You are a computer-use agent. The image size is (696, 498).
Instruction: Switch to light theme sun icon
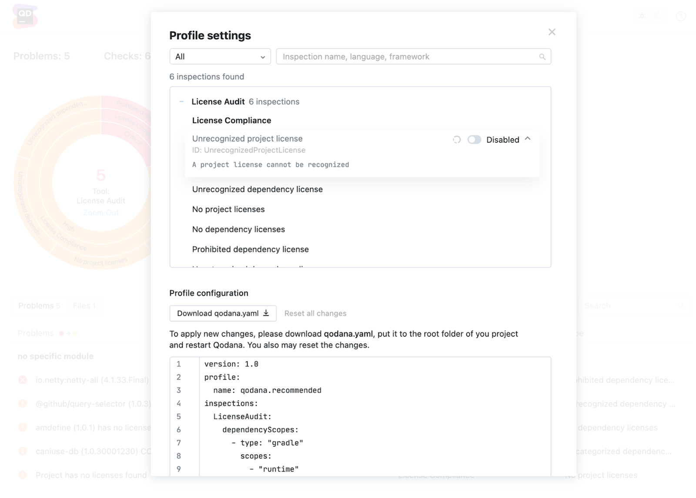(x=642, y=17)
